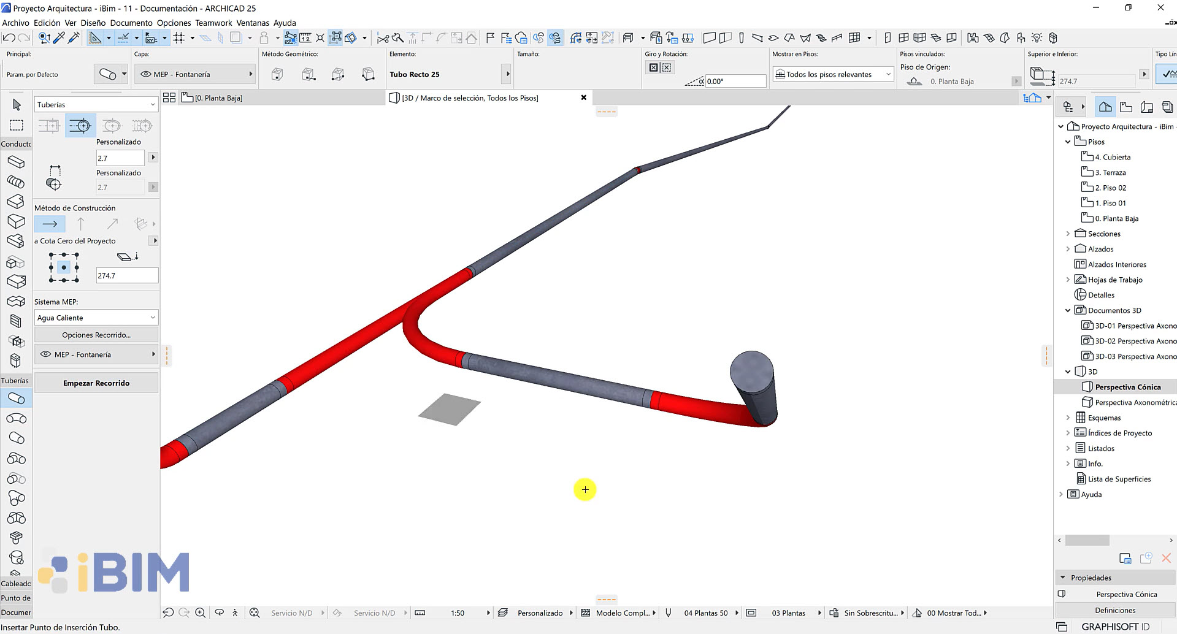Open the Sistema MEP Agua Caliente dropdown

(95, 317)
